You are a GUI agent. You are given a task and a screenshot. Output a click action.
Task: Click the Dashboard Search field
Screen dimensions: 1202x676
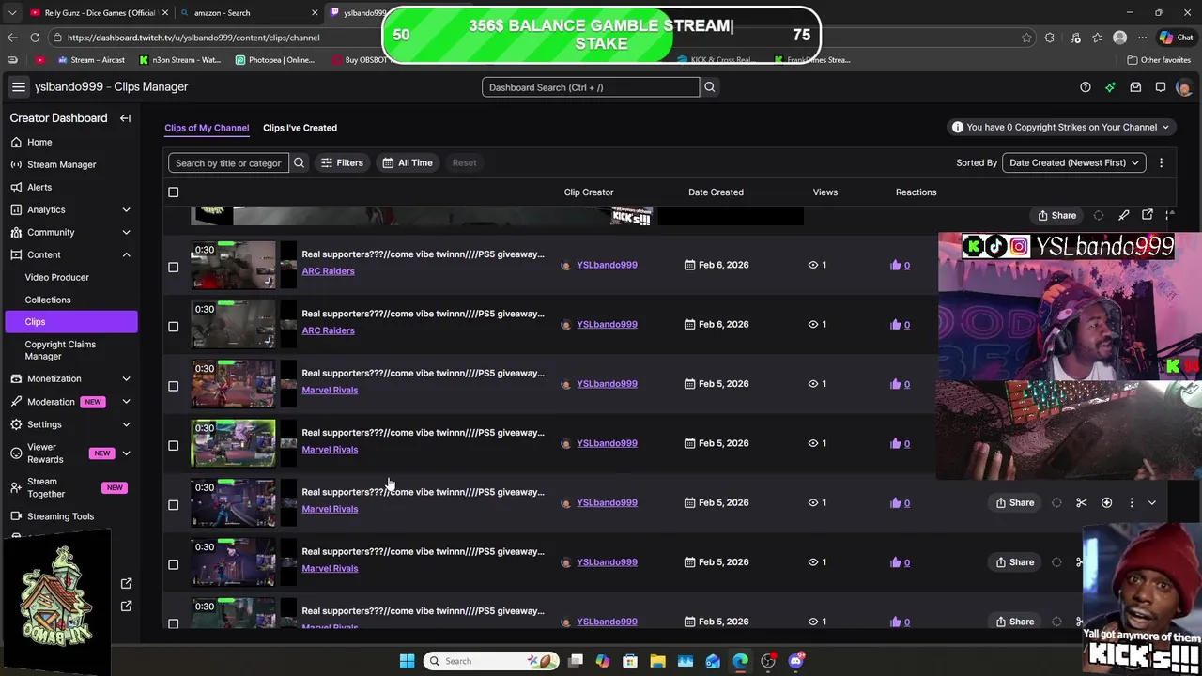(591, 87)
